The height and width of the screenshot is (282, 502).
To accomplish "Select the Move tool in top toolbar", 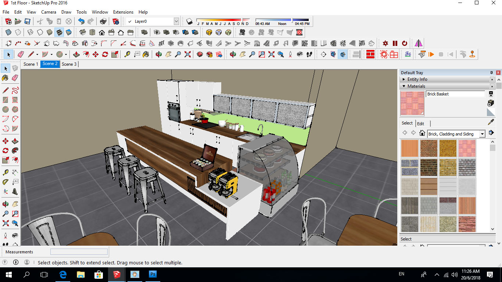I will 96,54.
